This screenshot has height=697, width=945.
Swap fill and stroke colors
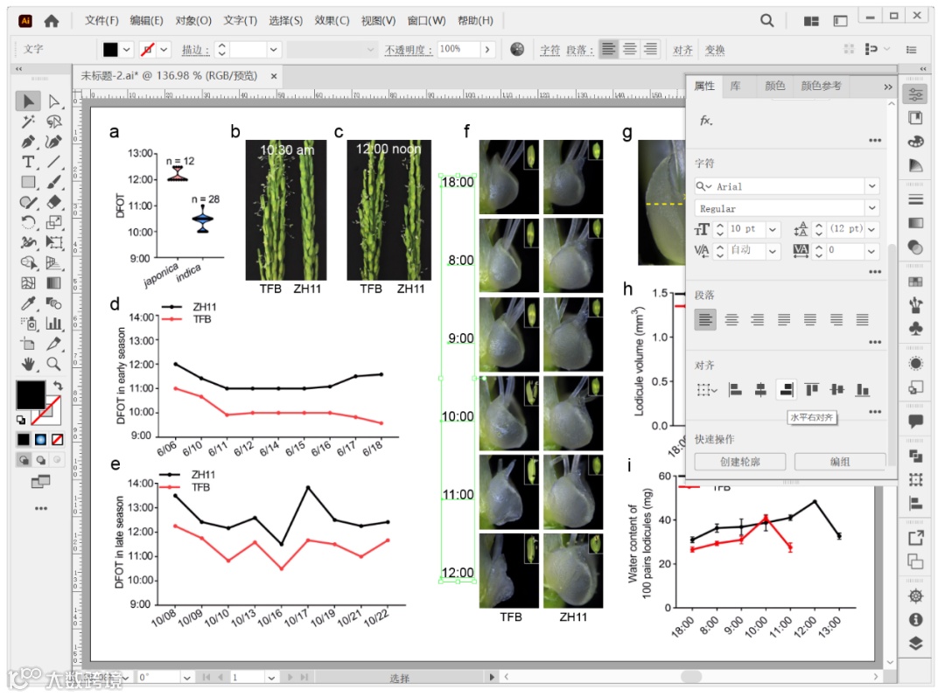pos(57,385)
